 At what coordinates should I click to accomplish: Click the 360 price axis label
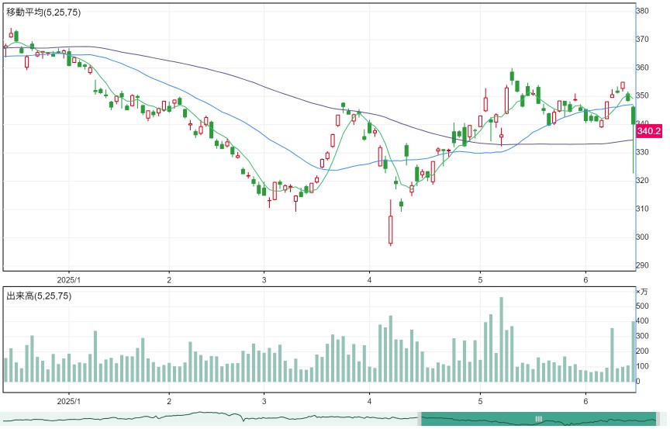click(642, 67)
